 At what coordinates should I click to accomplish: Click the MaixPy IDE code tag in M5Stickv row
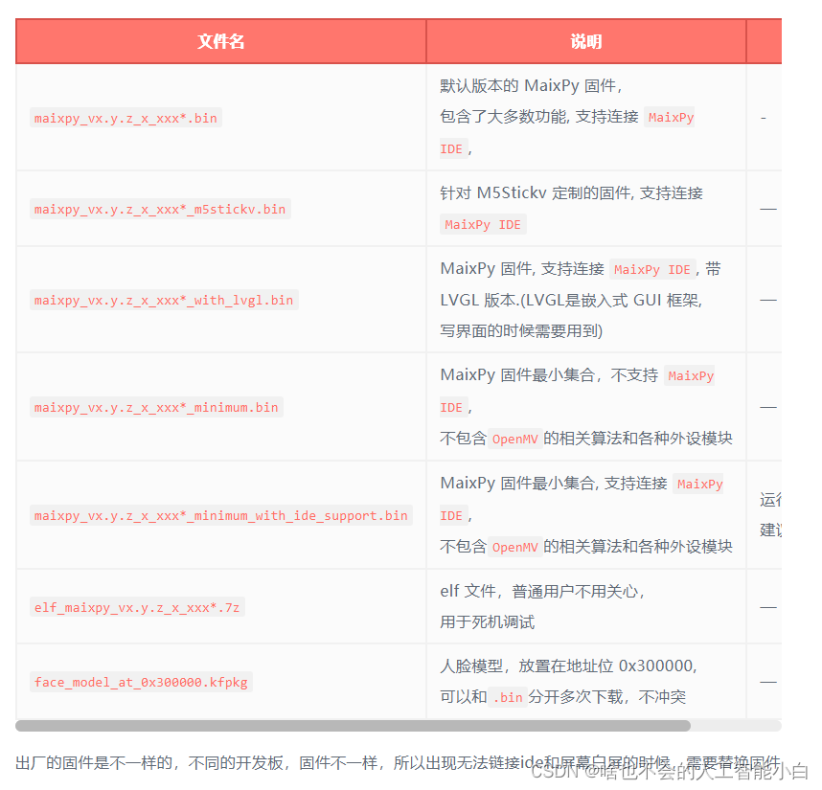coord(483,225)
